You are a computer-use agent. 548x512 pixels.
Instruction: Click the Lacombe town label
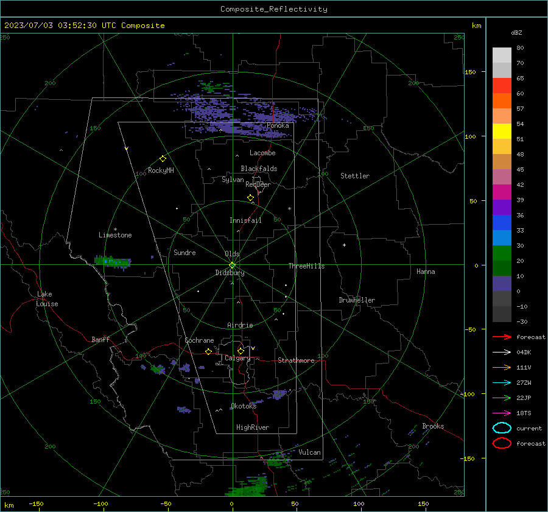click(x=262, y=153)
